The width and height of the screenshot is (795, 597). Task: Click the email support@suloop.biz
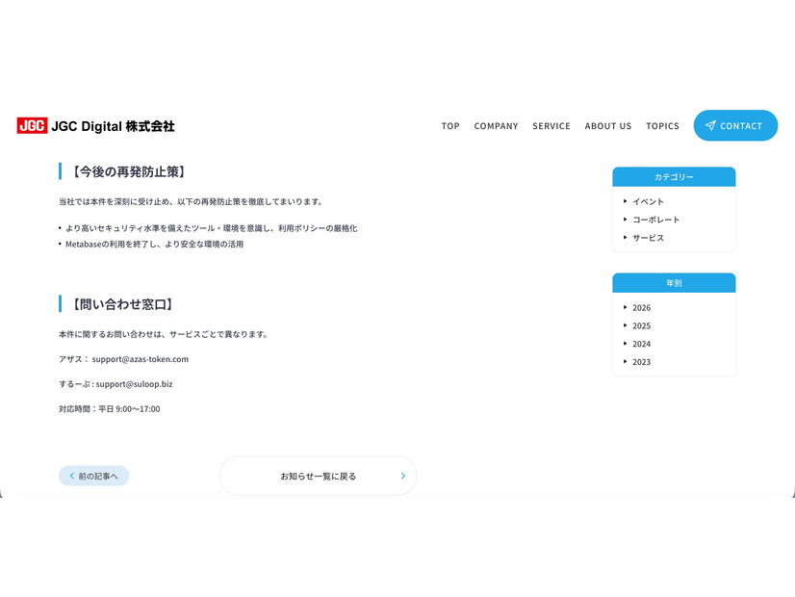point(135,384)
